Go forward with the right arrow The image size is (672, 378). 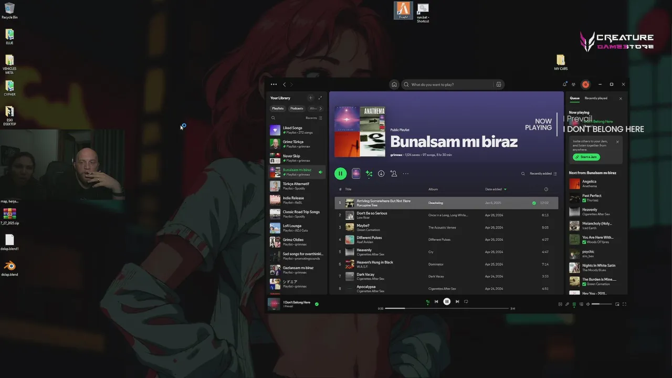click(x=292, y=85)
